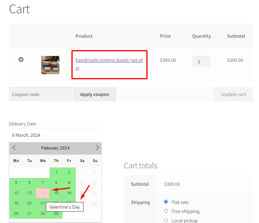Click disabled February 18 date
The width and height of the screenshot is (259, 223).
point(95,193)
